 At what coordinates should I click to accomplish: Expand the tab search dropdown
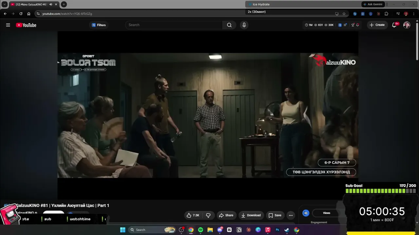pyautogui.click(x=4, y=4)
